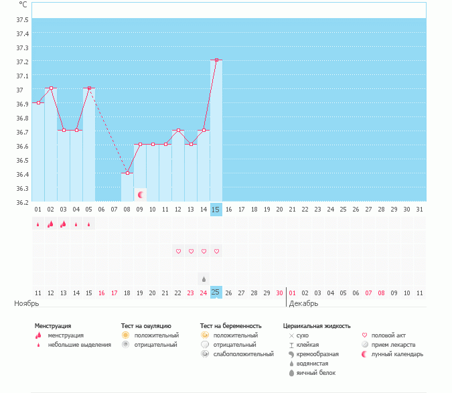This screenshot has height=393, width=452.
Task: Click the Ноябрь month label
Action: 27,303
